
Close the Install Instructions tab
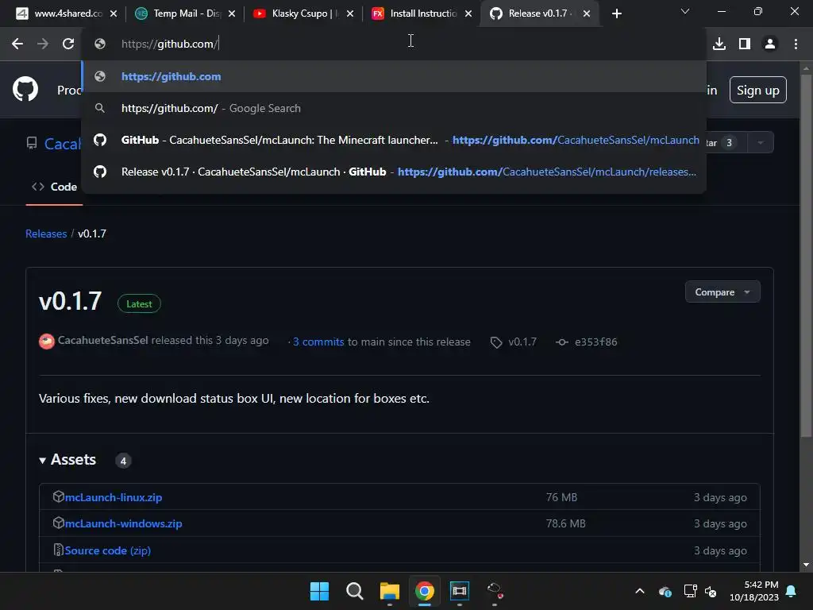point(468,14)
